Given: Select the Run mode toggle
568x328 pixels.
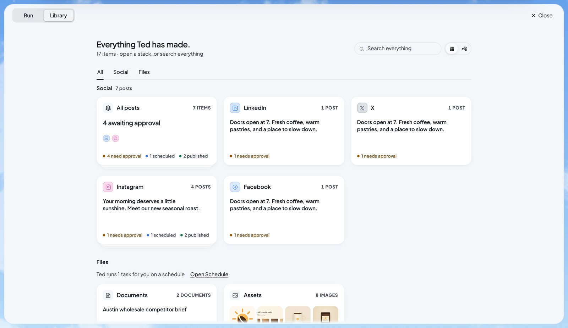Looking at the screenshot, I should (28, 16).
